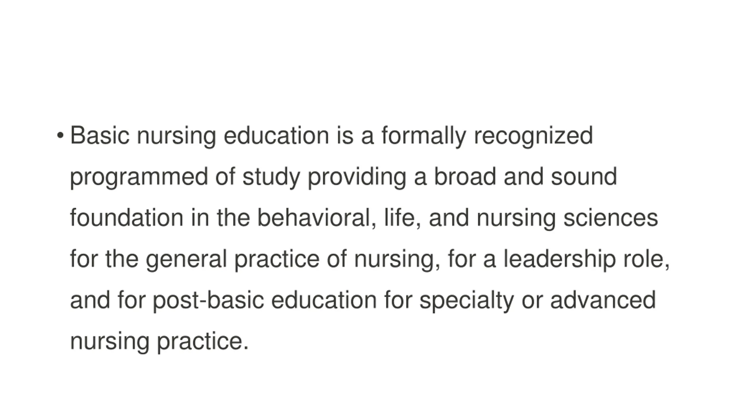This screenshot has height=413, width=735.
Task: Click the bullet point before Basic
Action: pyautogui.click(x=60, y=135)
